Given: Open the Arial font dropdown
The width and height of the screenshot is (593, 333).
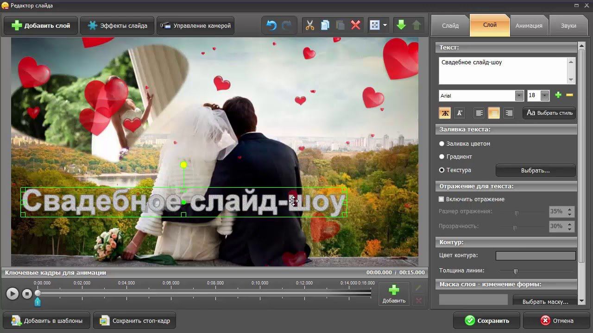Looking at the screenshot, I should coord(519,96).
